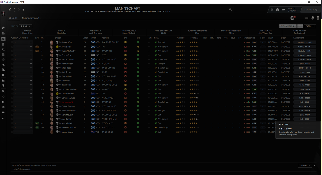Click the FM logo in the top bar
This screenshot has width=322, height=175.
pos(283,10)
